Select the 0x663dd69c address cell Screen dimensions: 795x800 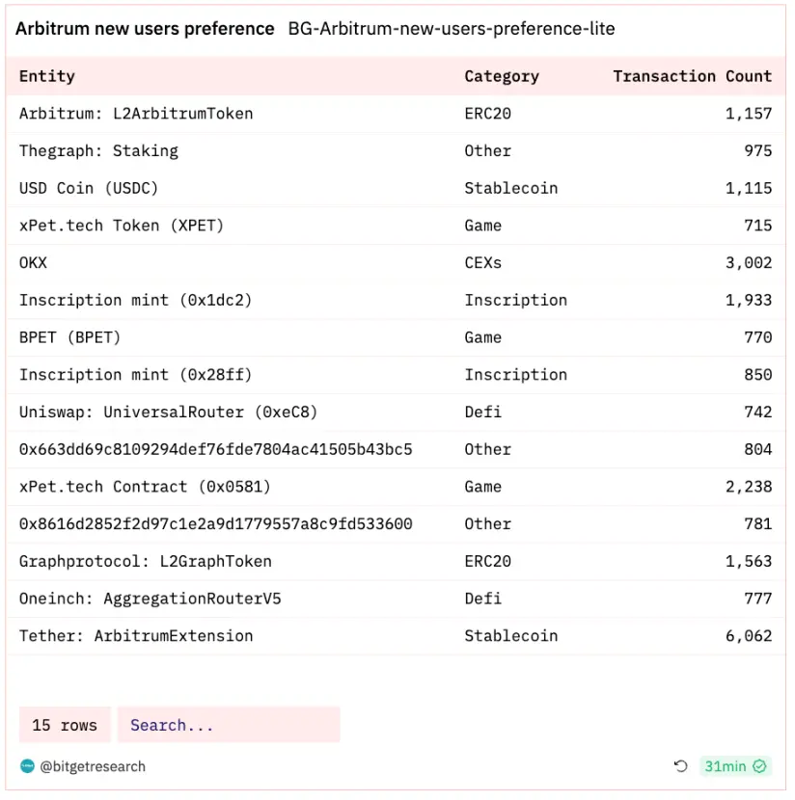click(215, 449)
